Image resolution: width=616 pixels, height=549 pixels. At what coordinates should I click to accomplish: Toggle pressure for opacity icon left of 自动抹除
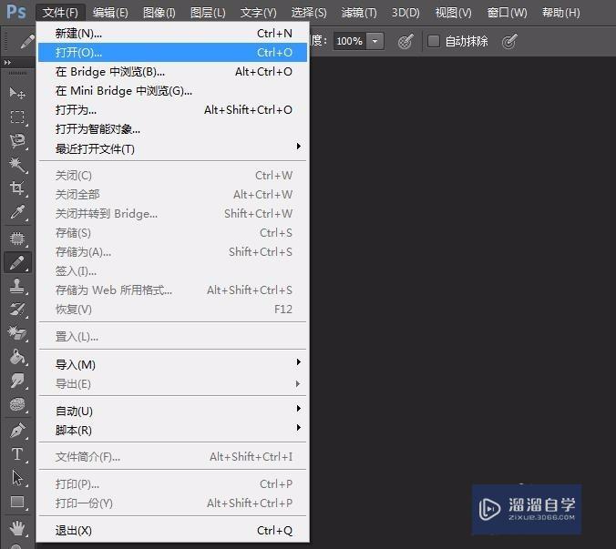point(406,41)
